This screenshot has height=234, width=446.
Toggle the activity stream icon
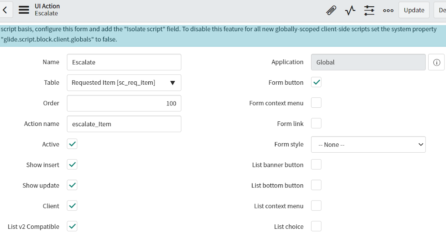tap(350, 10)
